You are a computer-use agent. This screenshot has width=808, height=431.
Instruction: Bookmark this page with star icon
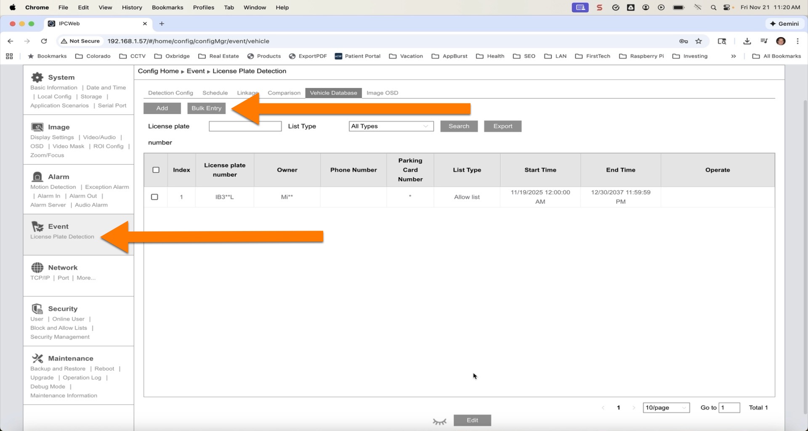pos(699,41)
